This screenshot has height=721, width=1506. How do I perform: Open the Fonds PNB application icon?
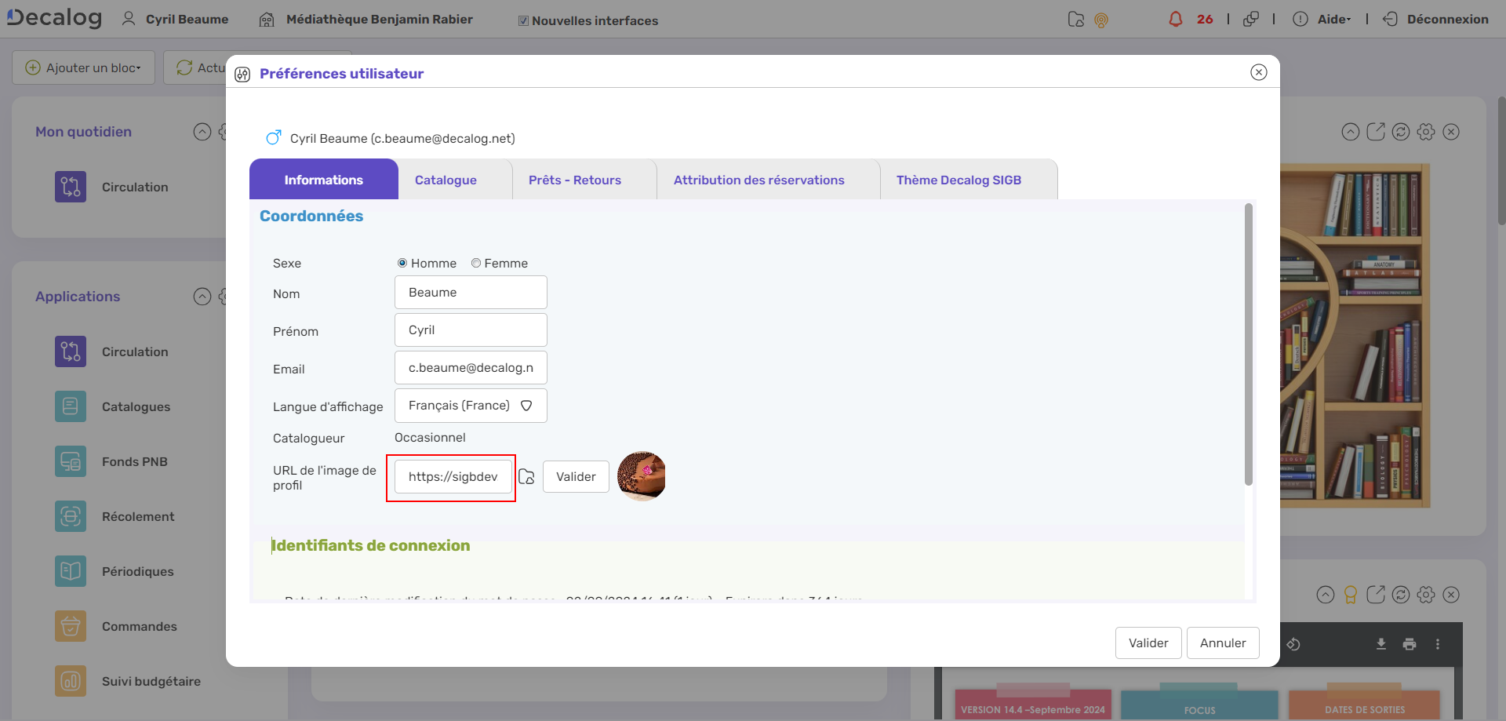pyautogui.click(x=71, y=461)
